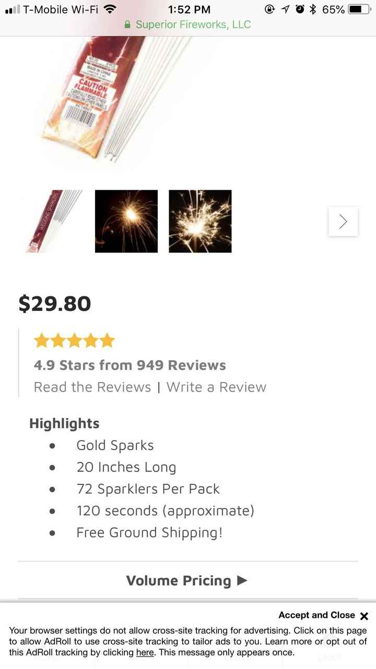Viewport: 376px width, 669px height.
Task: Tap the fifth gold rating star
Action: [x=108, y=340]
